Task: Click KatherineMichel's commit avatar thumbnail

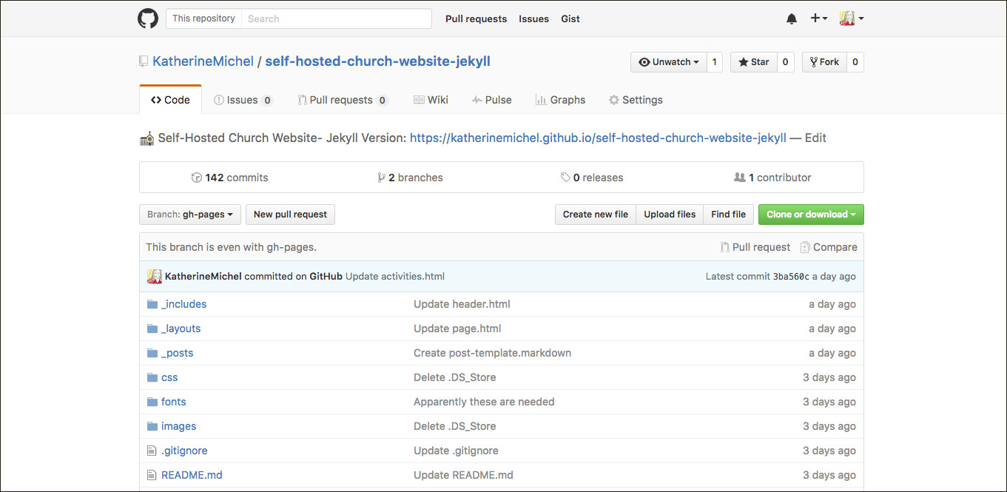Action: point(155,277)
